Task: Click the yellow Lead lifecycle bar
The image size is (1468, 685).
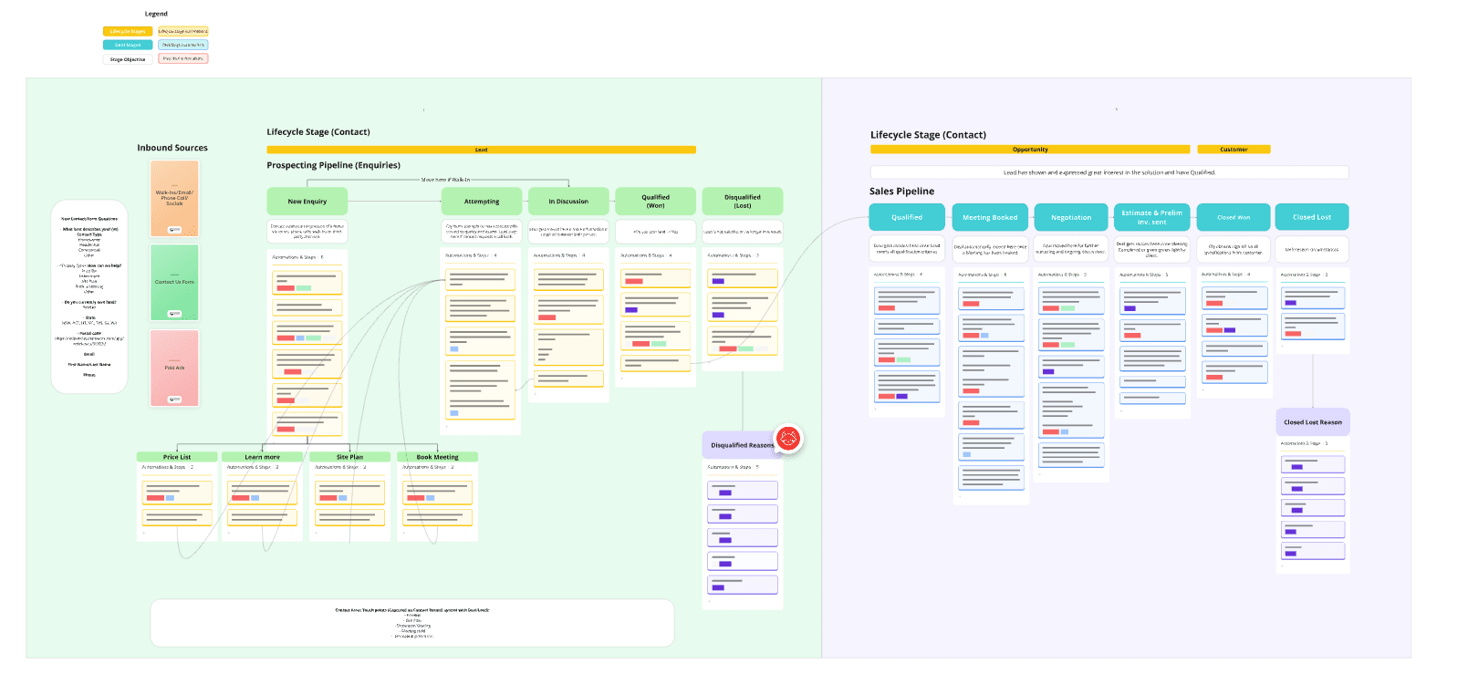Action: point(481,150)
